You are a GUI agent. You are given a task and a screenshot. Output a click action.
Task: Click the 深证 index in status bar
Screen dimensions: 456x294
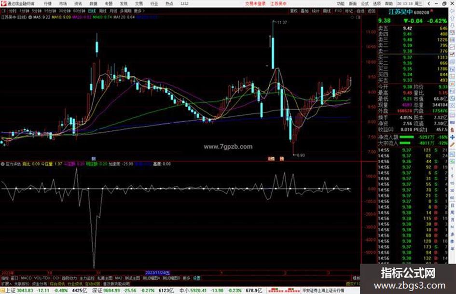point(96,291)
